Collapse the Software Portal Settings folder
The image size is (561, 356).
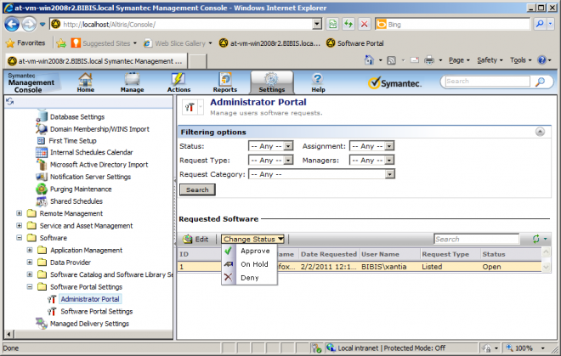pos(30,286)
